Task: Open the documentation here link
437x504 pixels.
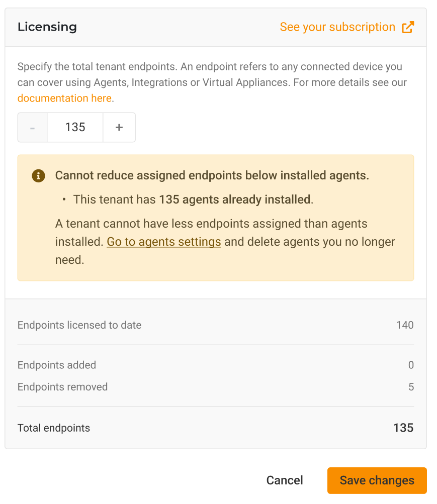Action: click(x=64, y=98)
